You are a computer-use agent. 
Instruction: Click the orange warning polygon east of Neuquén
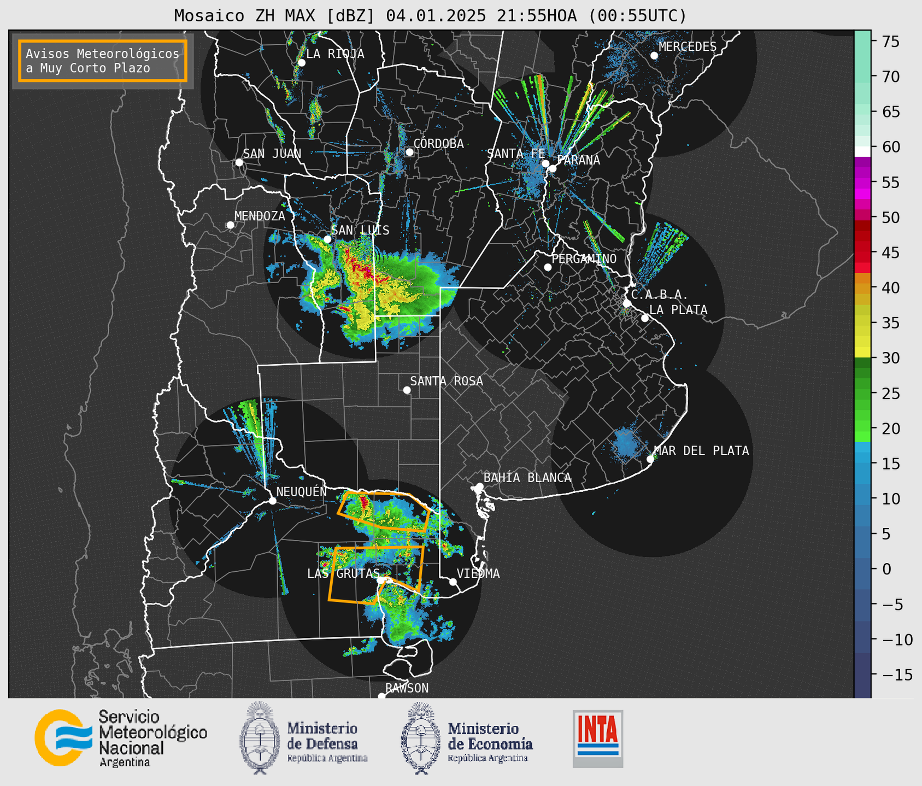coord(384,511)
